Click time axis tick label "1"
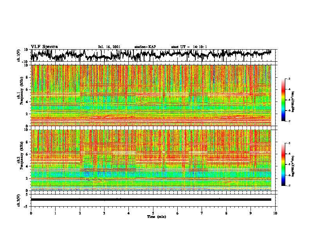This screenshot has width=310, height=239. pyautogui.click(x=55, y=213)
